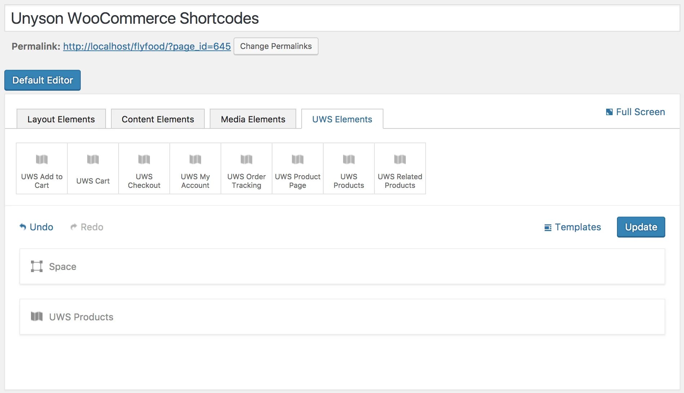
Task: Insert the UWS Checkout element
Action: click(x=144, y=168)
